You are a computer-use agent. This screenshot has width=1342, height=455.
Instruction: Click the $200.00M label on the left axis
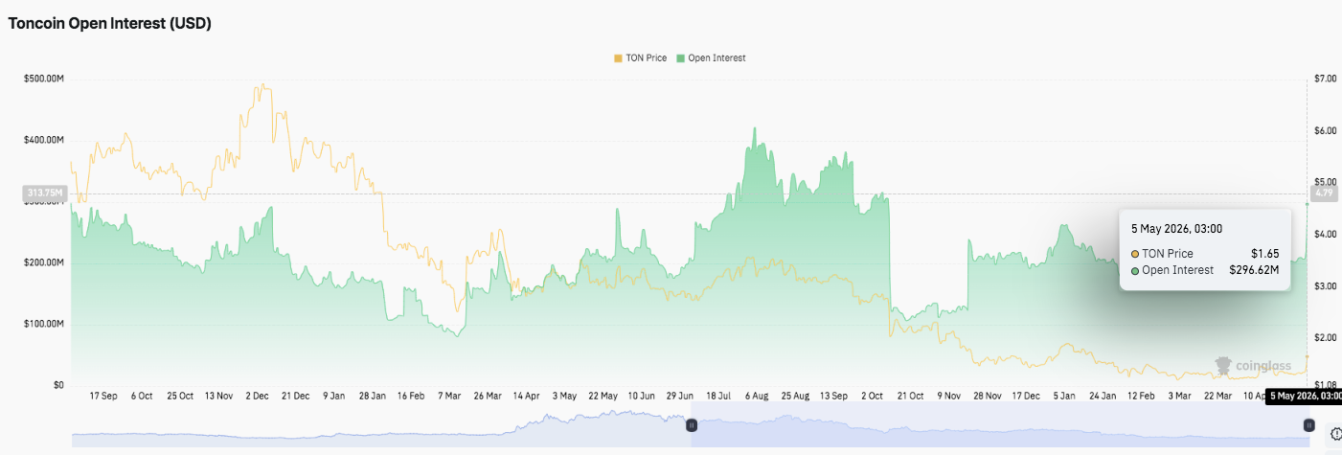[43, 262]
